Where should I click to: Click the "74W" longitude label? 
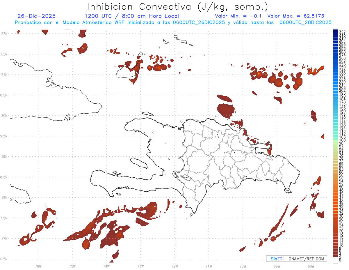click(x=106, y=266)
